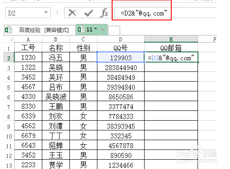The width and height of the screenshot is (230, 169).
Task: Click Excel file icon on 百度经验 tab
Action: pos(8,30)
